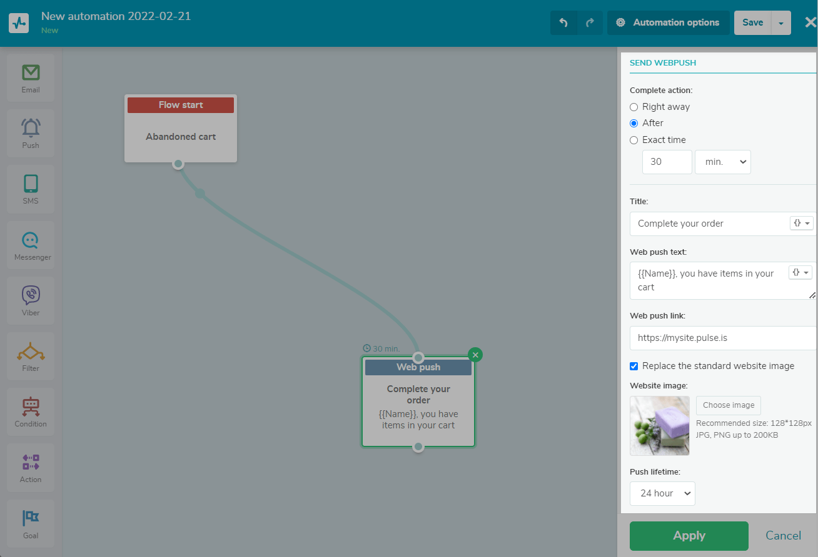The image size is (818, 557).
Task: Pick the Viber element icon
Action: coord(31,300)
